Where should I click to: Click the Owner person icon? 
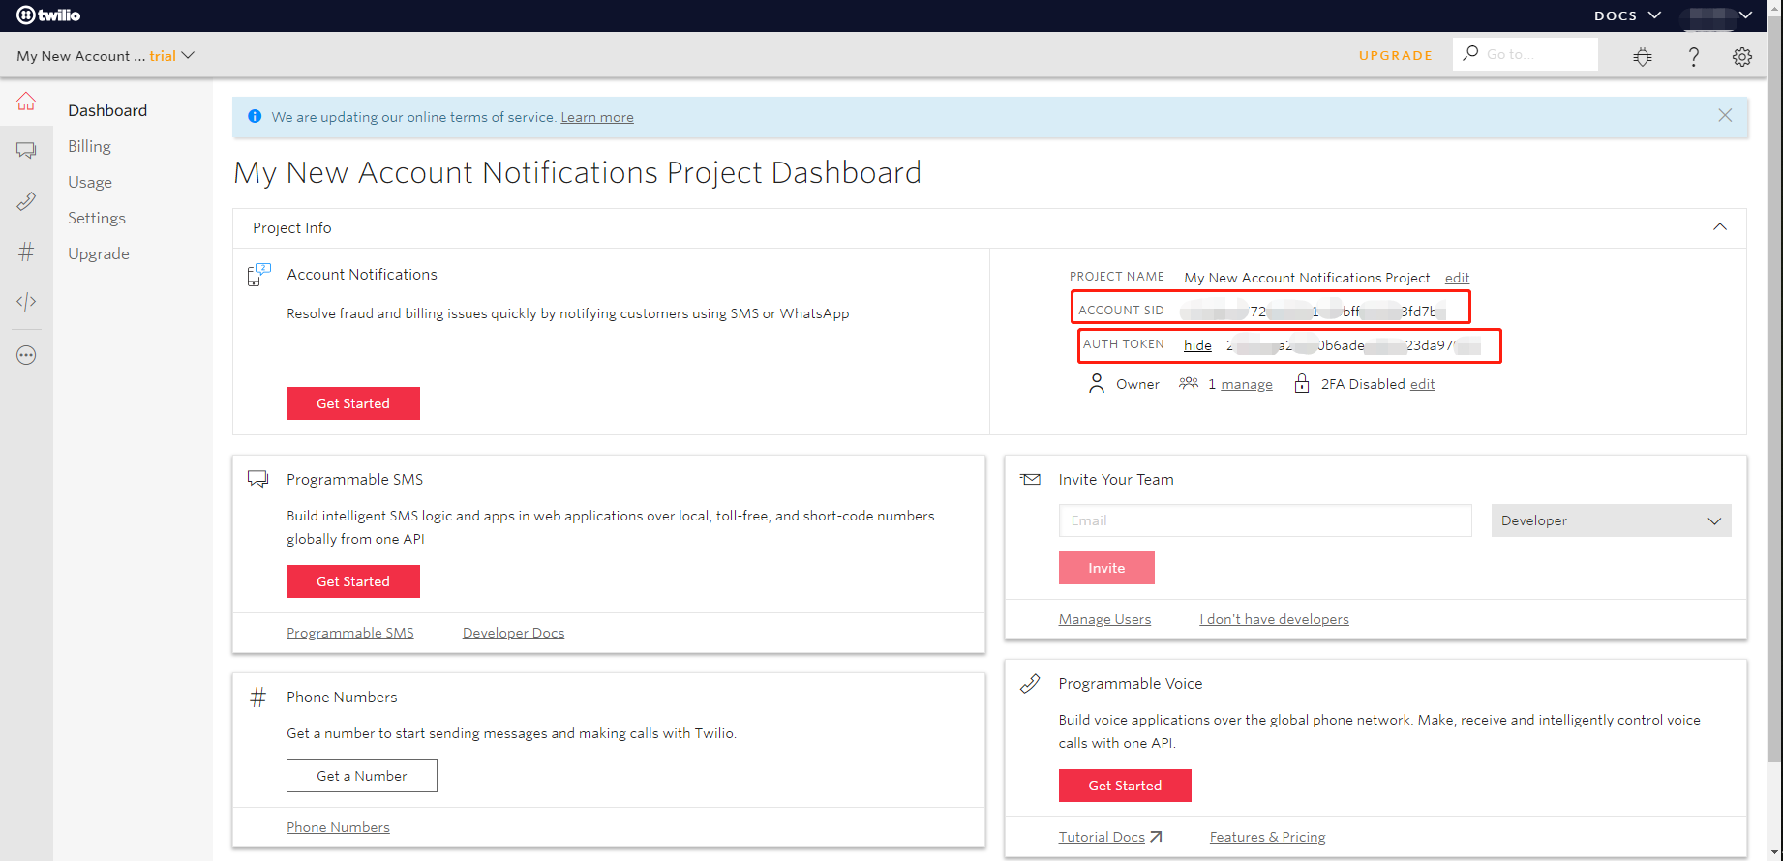click(x=1096, y=384)
